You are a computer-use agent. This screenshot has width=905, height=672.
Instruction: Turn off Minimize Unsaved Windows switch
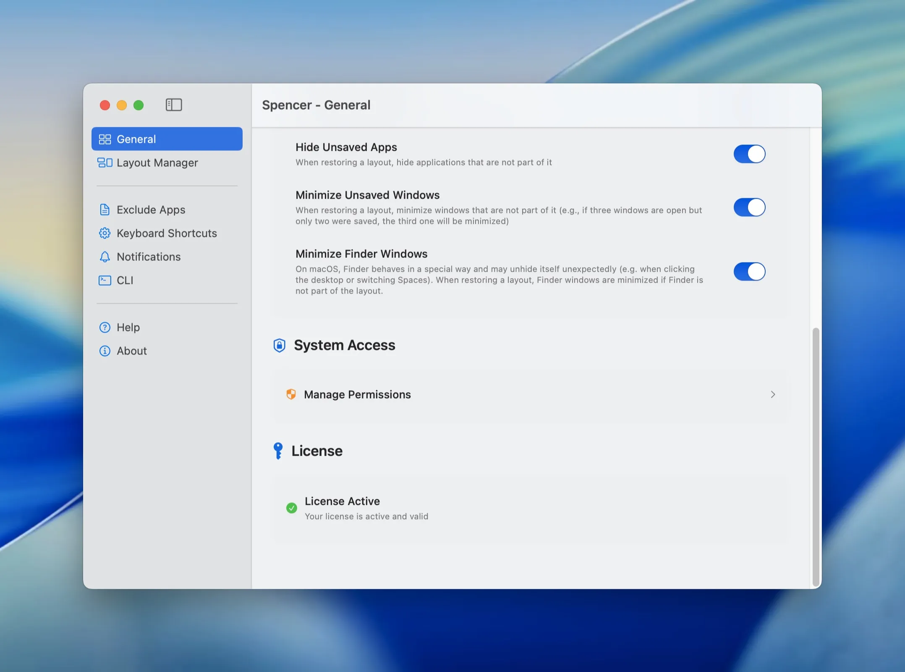[x=749, y=207]
